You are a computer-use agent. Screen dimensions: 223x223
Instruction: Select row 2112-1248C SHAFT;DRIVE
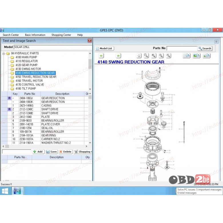point(45,109)
